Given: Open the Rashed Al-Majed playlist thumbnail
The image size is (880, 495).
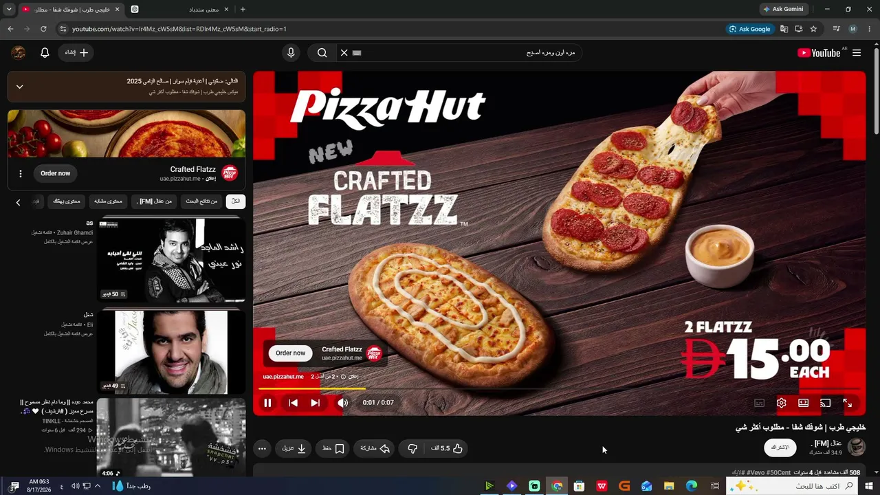Looking at the screenshot, I should click(x=171, y=261).
